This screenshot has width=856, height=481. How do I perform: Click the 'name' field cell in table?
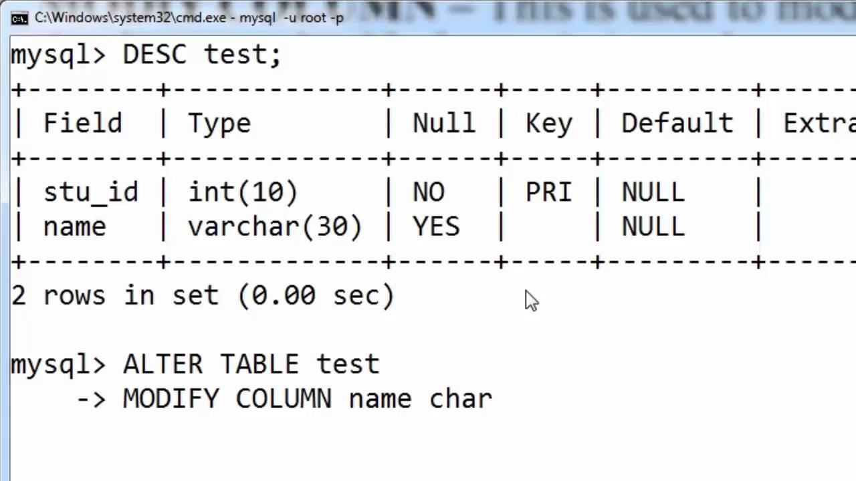click(x=75, y=228)
